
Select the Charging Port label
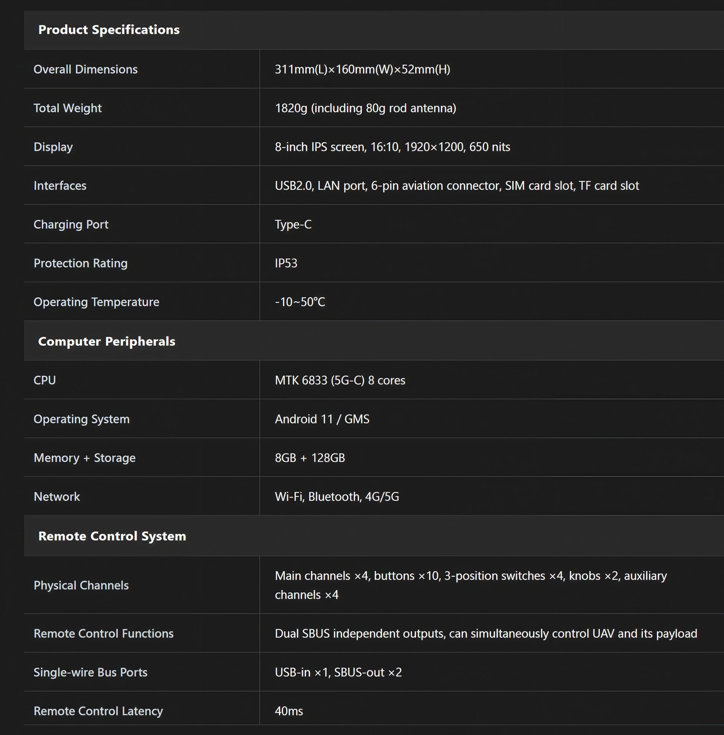coord(71,224)
